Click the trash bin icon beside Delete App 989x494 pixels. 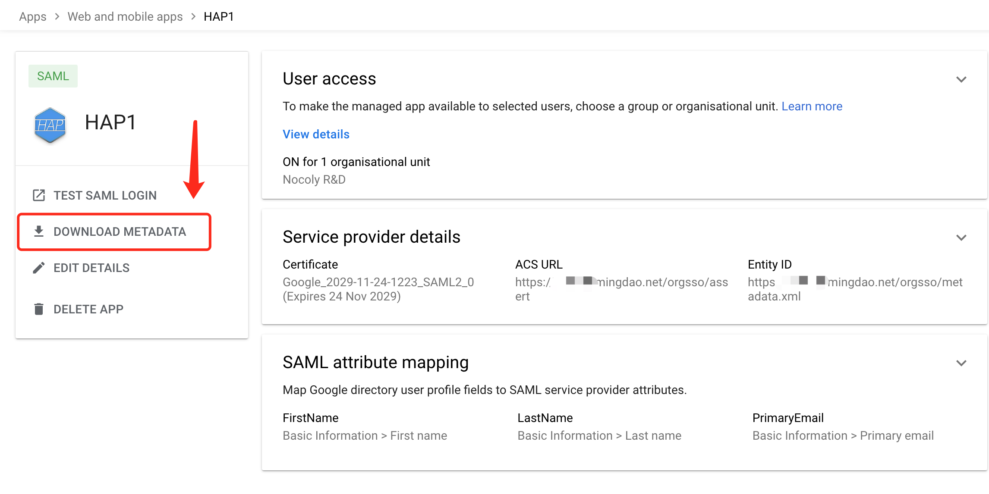[x=39, y=309]
